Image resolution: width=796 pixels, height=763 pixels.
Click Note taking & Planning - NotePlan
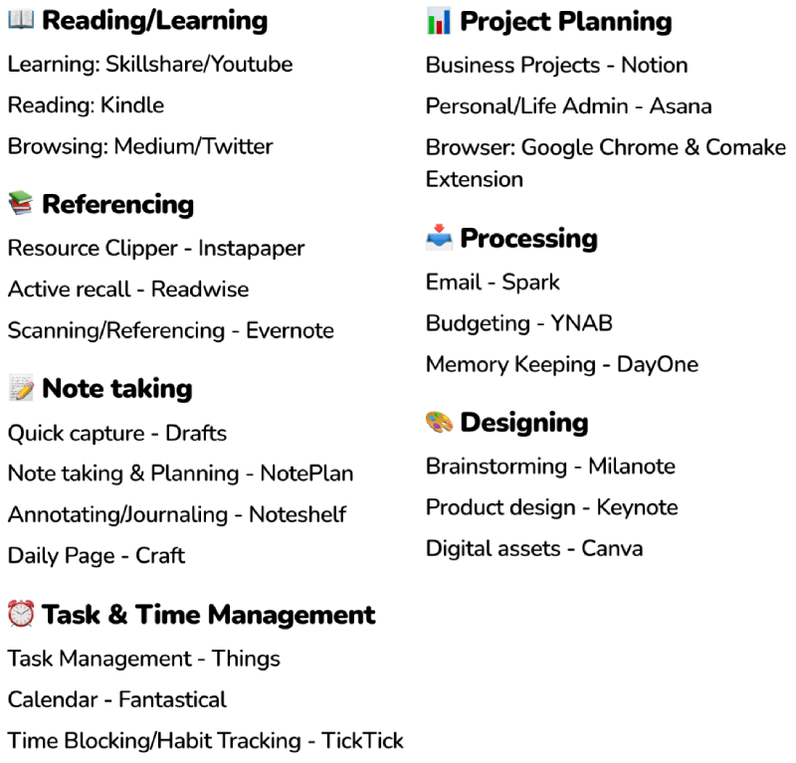tap(180, 475)
